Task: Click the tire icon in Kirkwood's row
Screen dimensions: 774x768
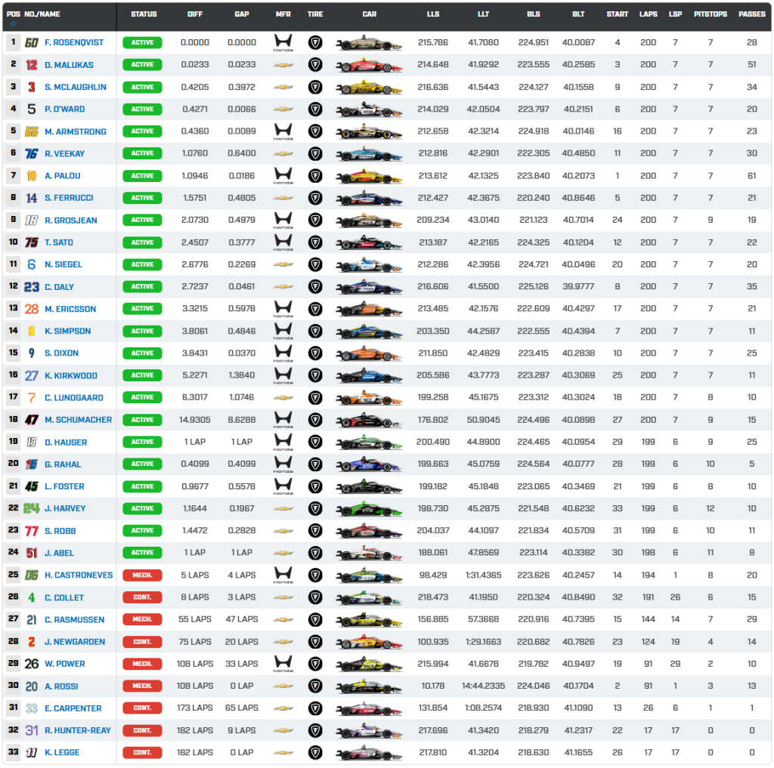Action: 315,375
